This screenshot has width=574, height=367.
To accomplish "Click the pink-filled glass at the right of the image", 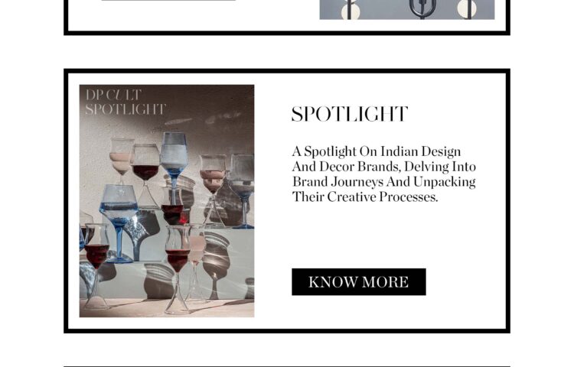I will pyautogui.click(x=212, y=190).
